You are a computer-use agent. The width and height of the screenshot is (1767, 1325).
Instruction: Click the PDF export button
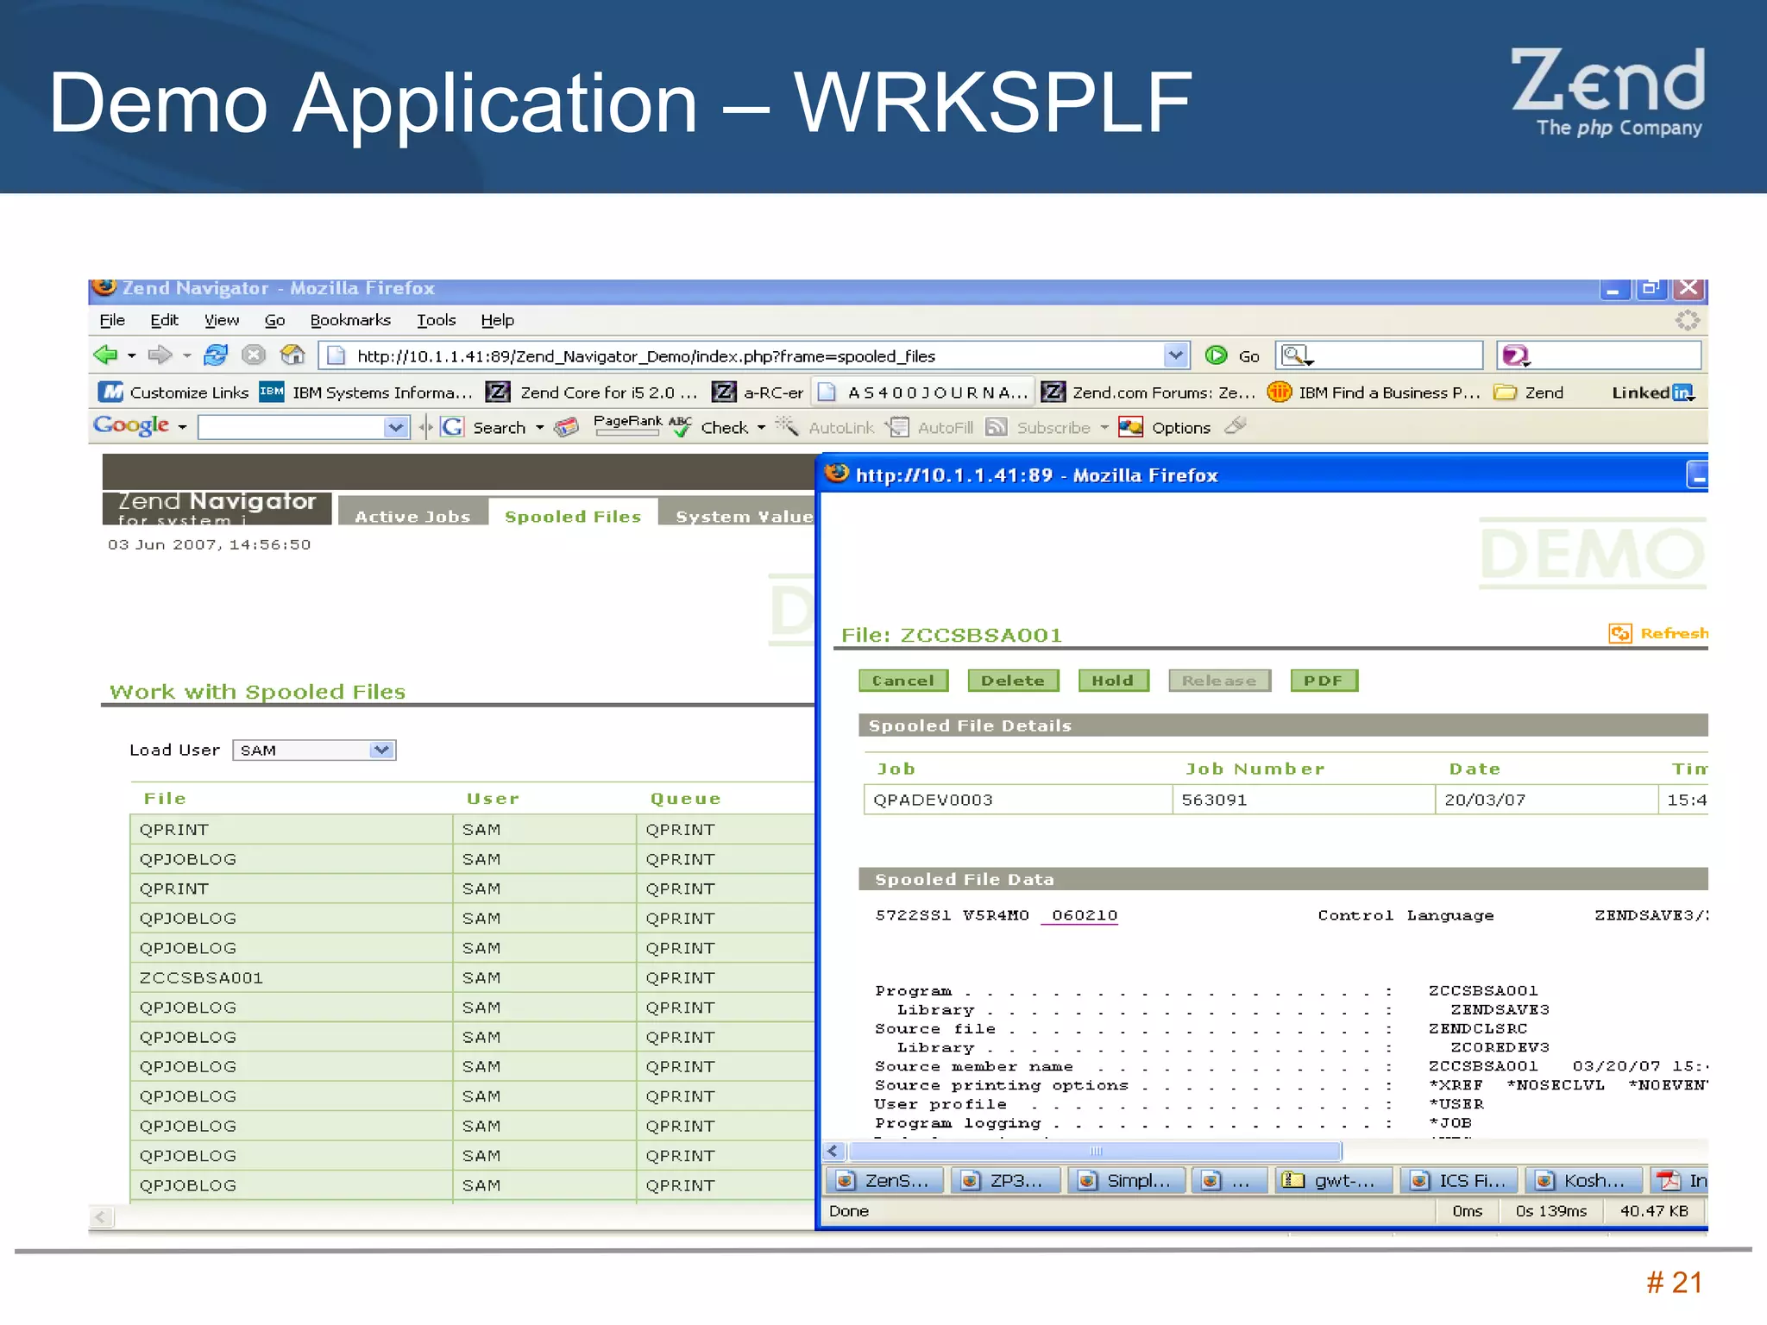pos(1324,681)
